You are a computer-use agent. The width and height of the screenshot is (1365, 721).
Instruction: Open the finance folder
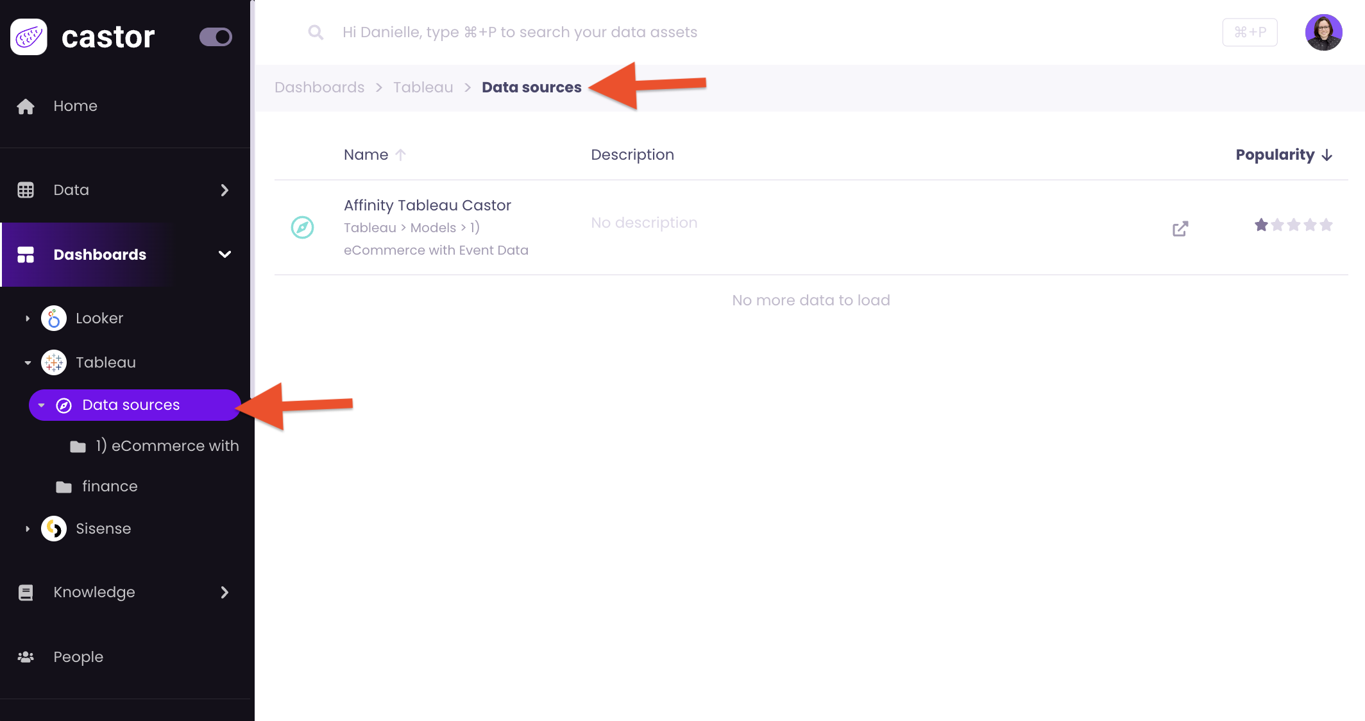[109, 486]
